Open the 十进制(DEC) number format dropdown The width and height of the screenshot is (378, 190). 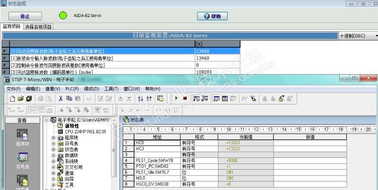[x=358, y=36]
